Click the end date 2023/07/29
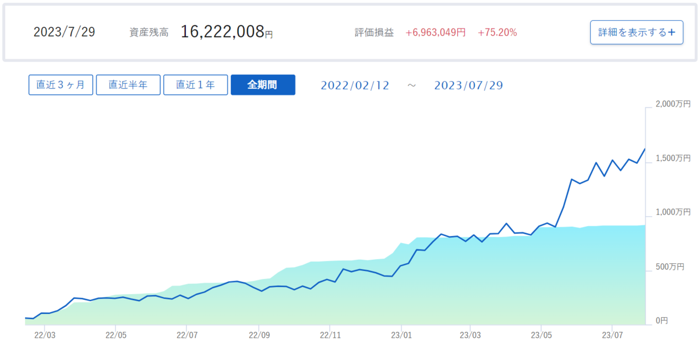699x347 pixels. click(x=469, y=85)
